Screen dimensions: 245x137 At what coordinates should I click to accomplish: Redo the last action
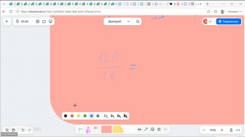point(29,130)
